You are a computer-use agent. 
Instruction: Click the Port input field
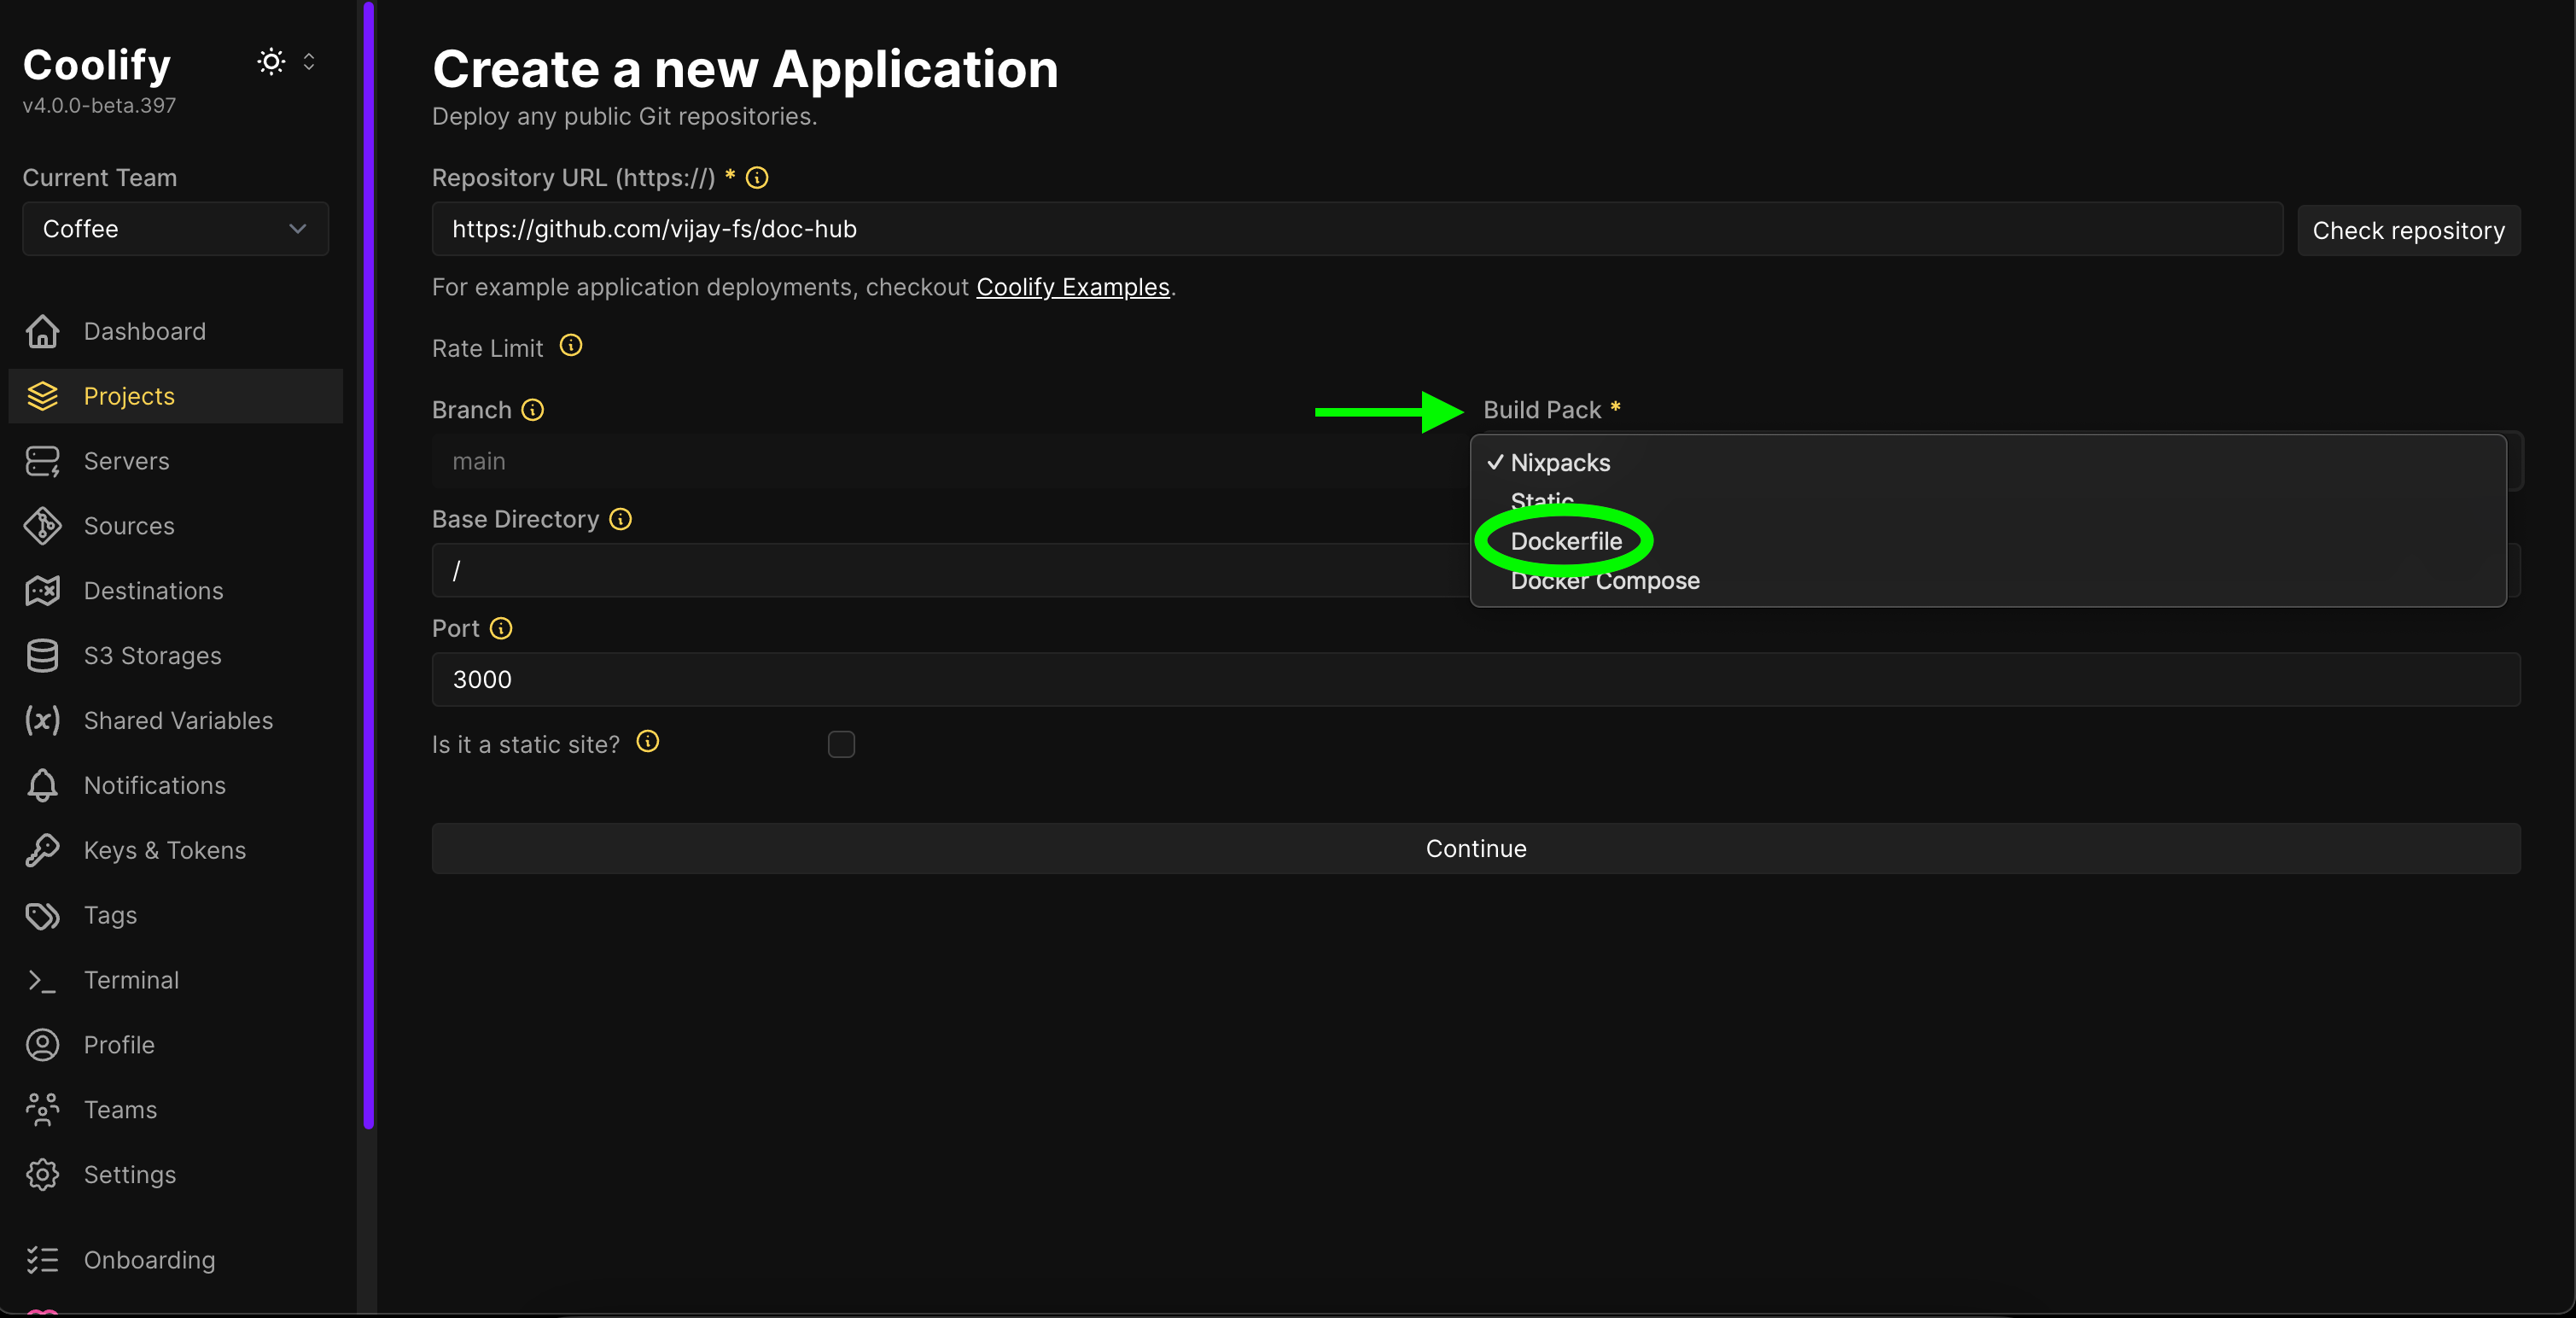pos(1476,680)
